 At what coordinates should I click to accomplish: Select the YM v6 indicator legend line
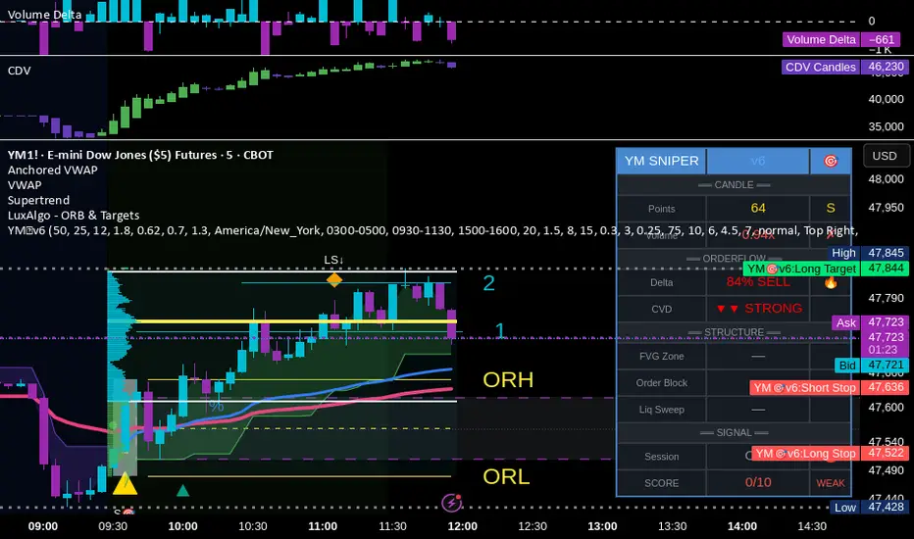pos(432,230)
